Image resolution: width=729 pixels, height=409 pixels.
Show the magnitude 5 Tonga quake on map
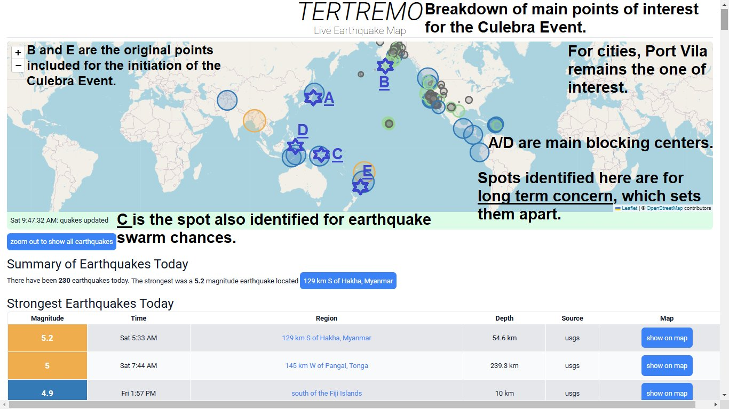(667, 365)
